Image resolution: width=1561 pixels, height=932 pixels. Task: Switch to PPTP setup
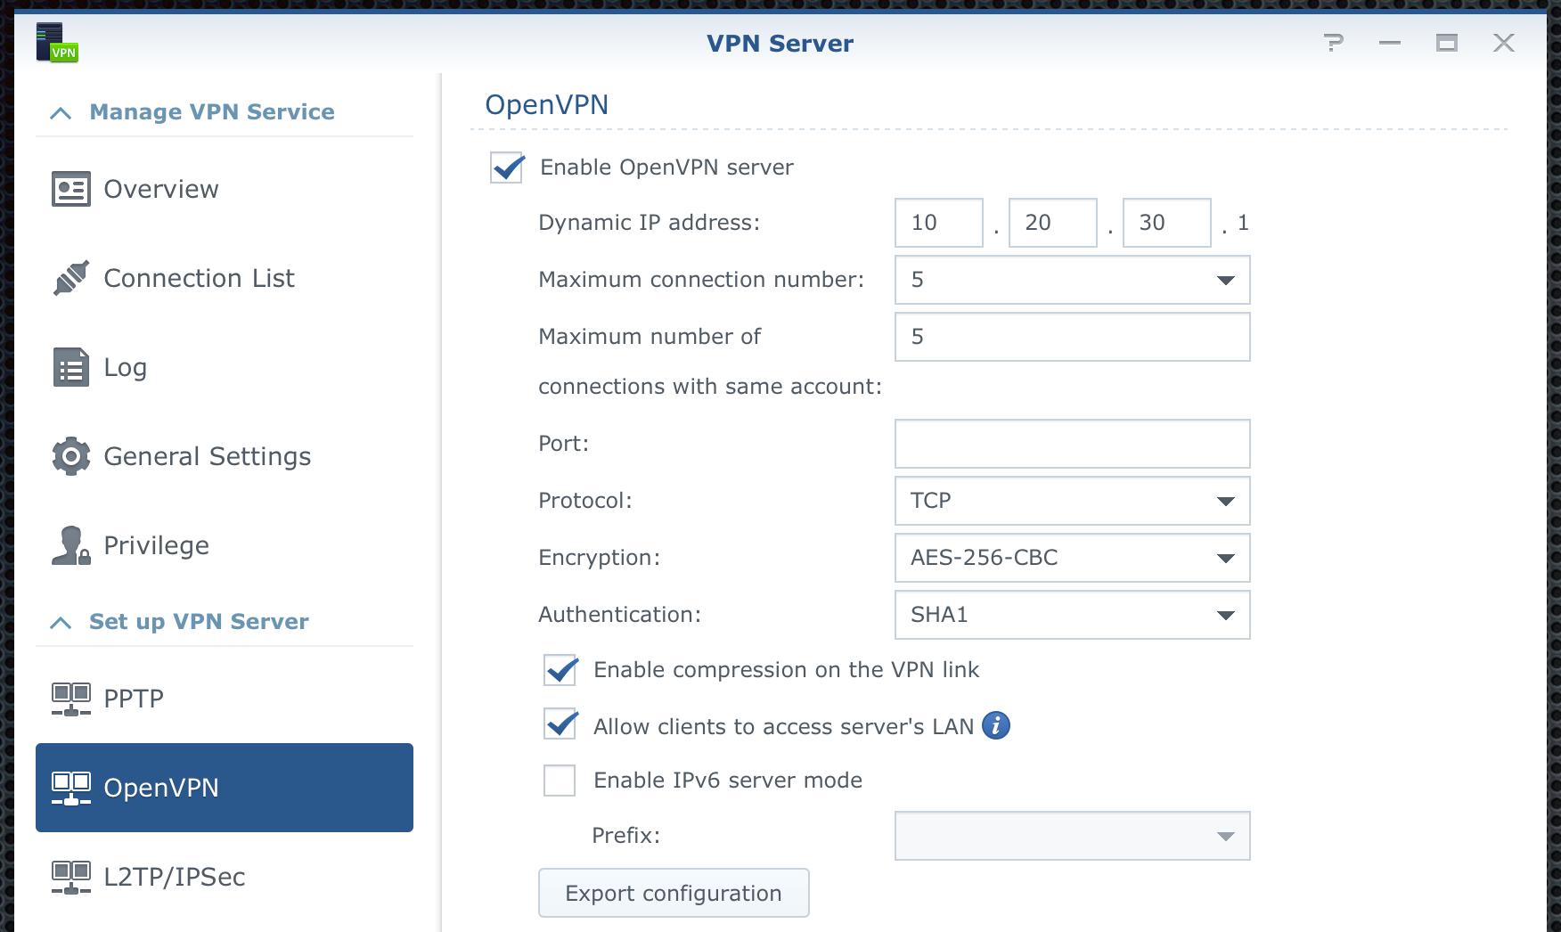point(225,699)
